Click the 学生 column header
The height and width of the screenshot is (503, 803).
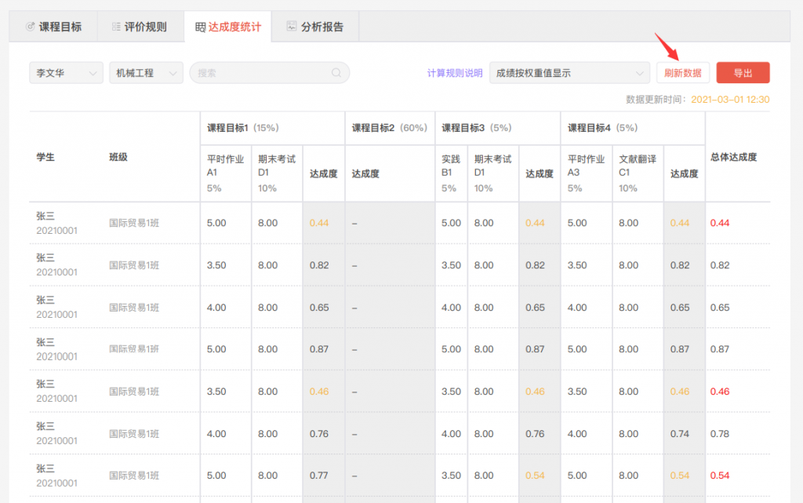pyautogui.click(x=45, y=157)
